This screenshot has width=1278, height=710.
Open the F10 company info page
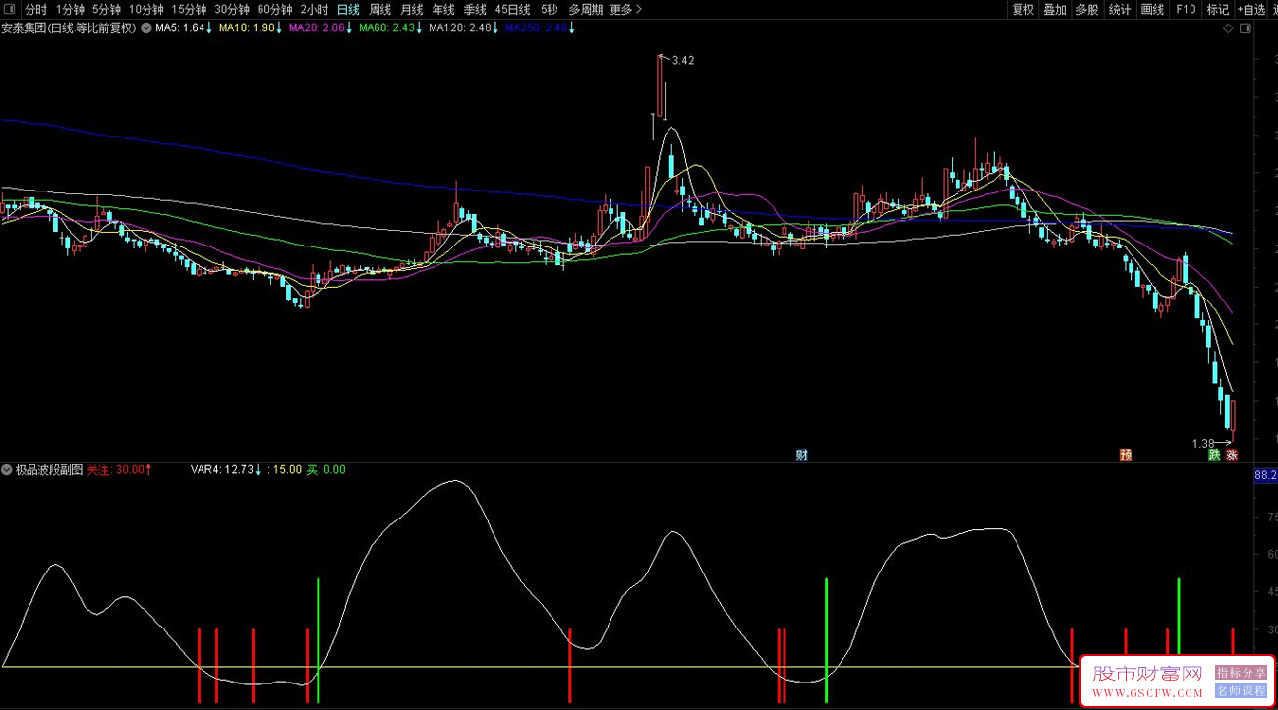click(x=1186, y=10)
